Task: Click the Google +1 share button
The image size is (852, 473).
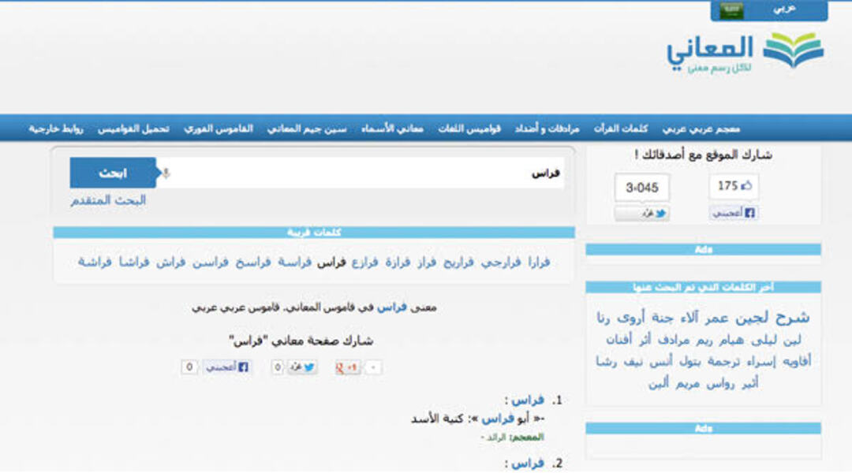Action: [x=347, y=367]
